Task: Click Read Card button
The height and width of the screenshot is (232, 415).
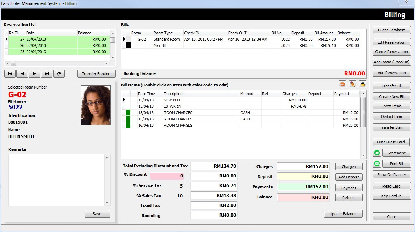Action: [392, 186]
